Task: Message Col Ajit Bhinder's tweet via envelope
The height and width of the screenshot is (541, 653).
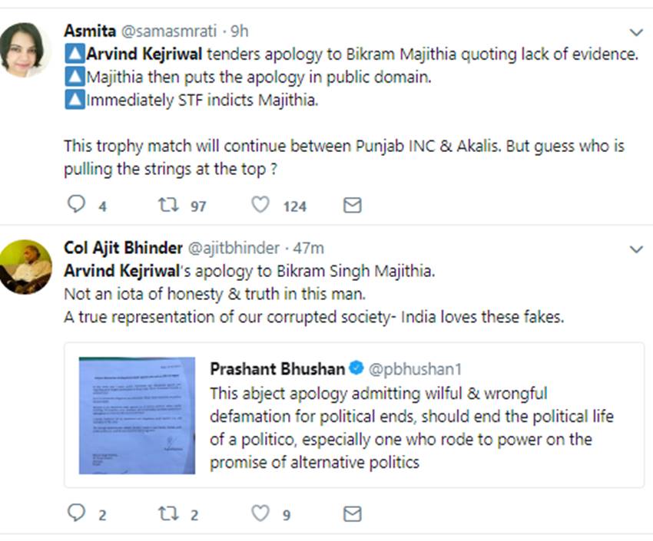Action: click(352, 513)
